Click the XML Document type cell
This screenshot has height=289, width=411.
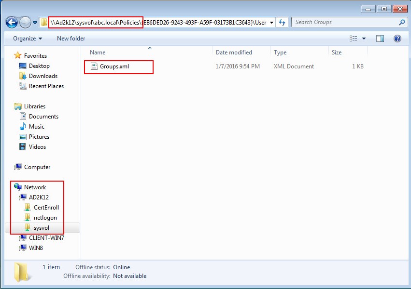coord(294,66)
